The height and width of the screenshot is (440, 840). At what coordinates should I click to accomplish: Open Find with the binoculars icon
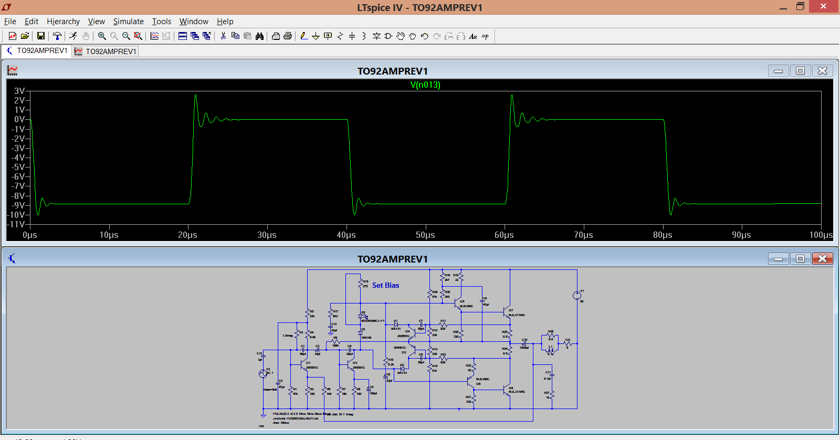click(x=259, y=36)
